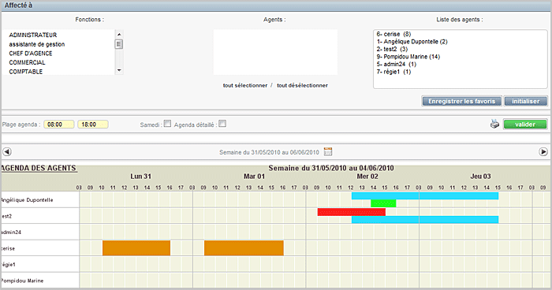This screenshot has width=552, height=290.
Task: Select CHEF D'AGENCE function
Action: point(31,53)
